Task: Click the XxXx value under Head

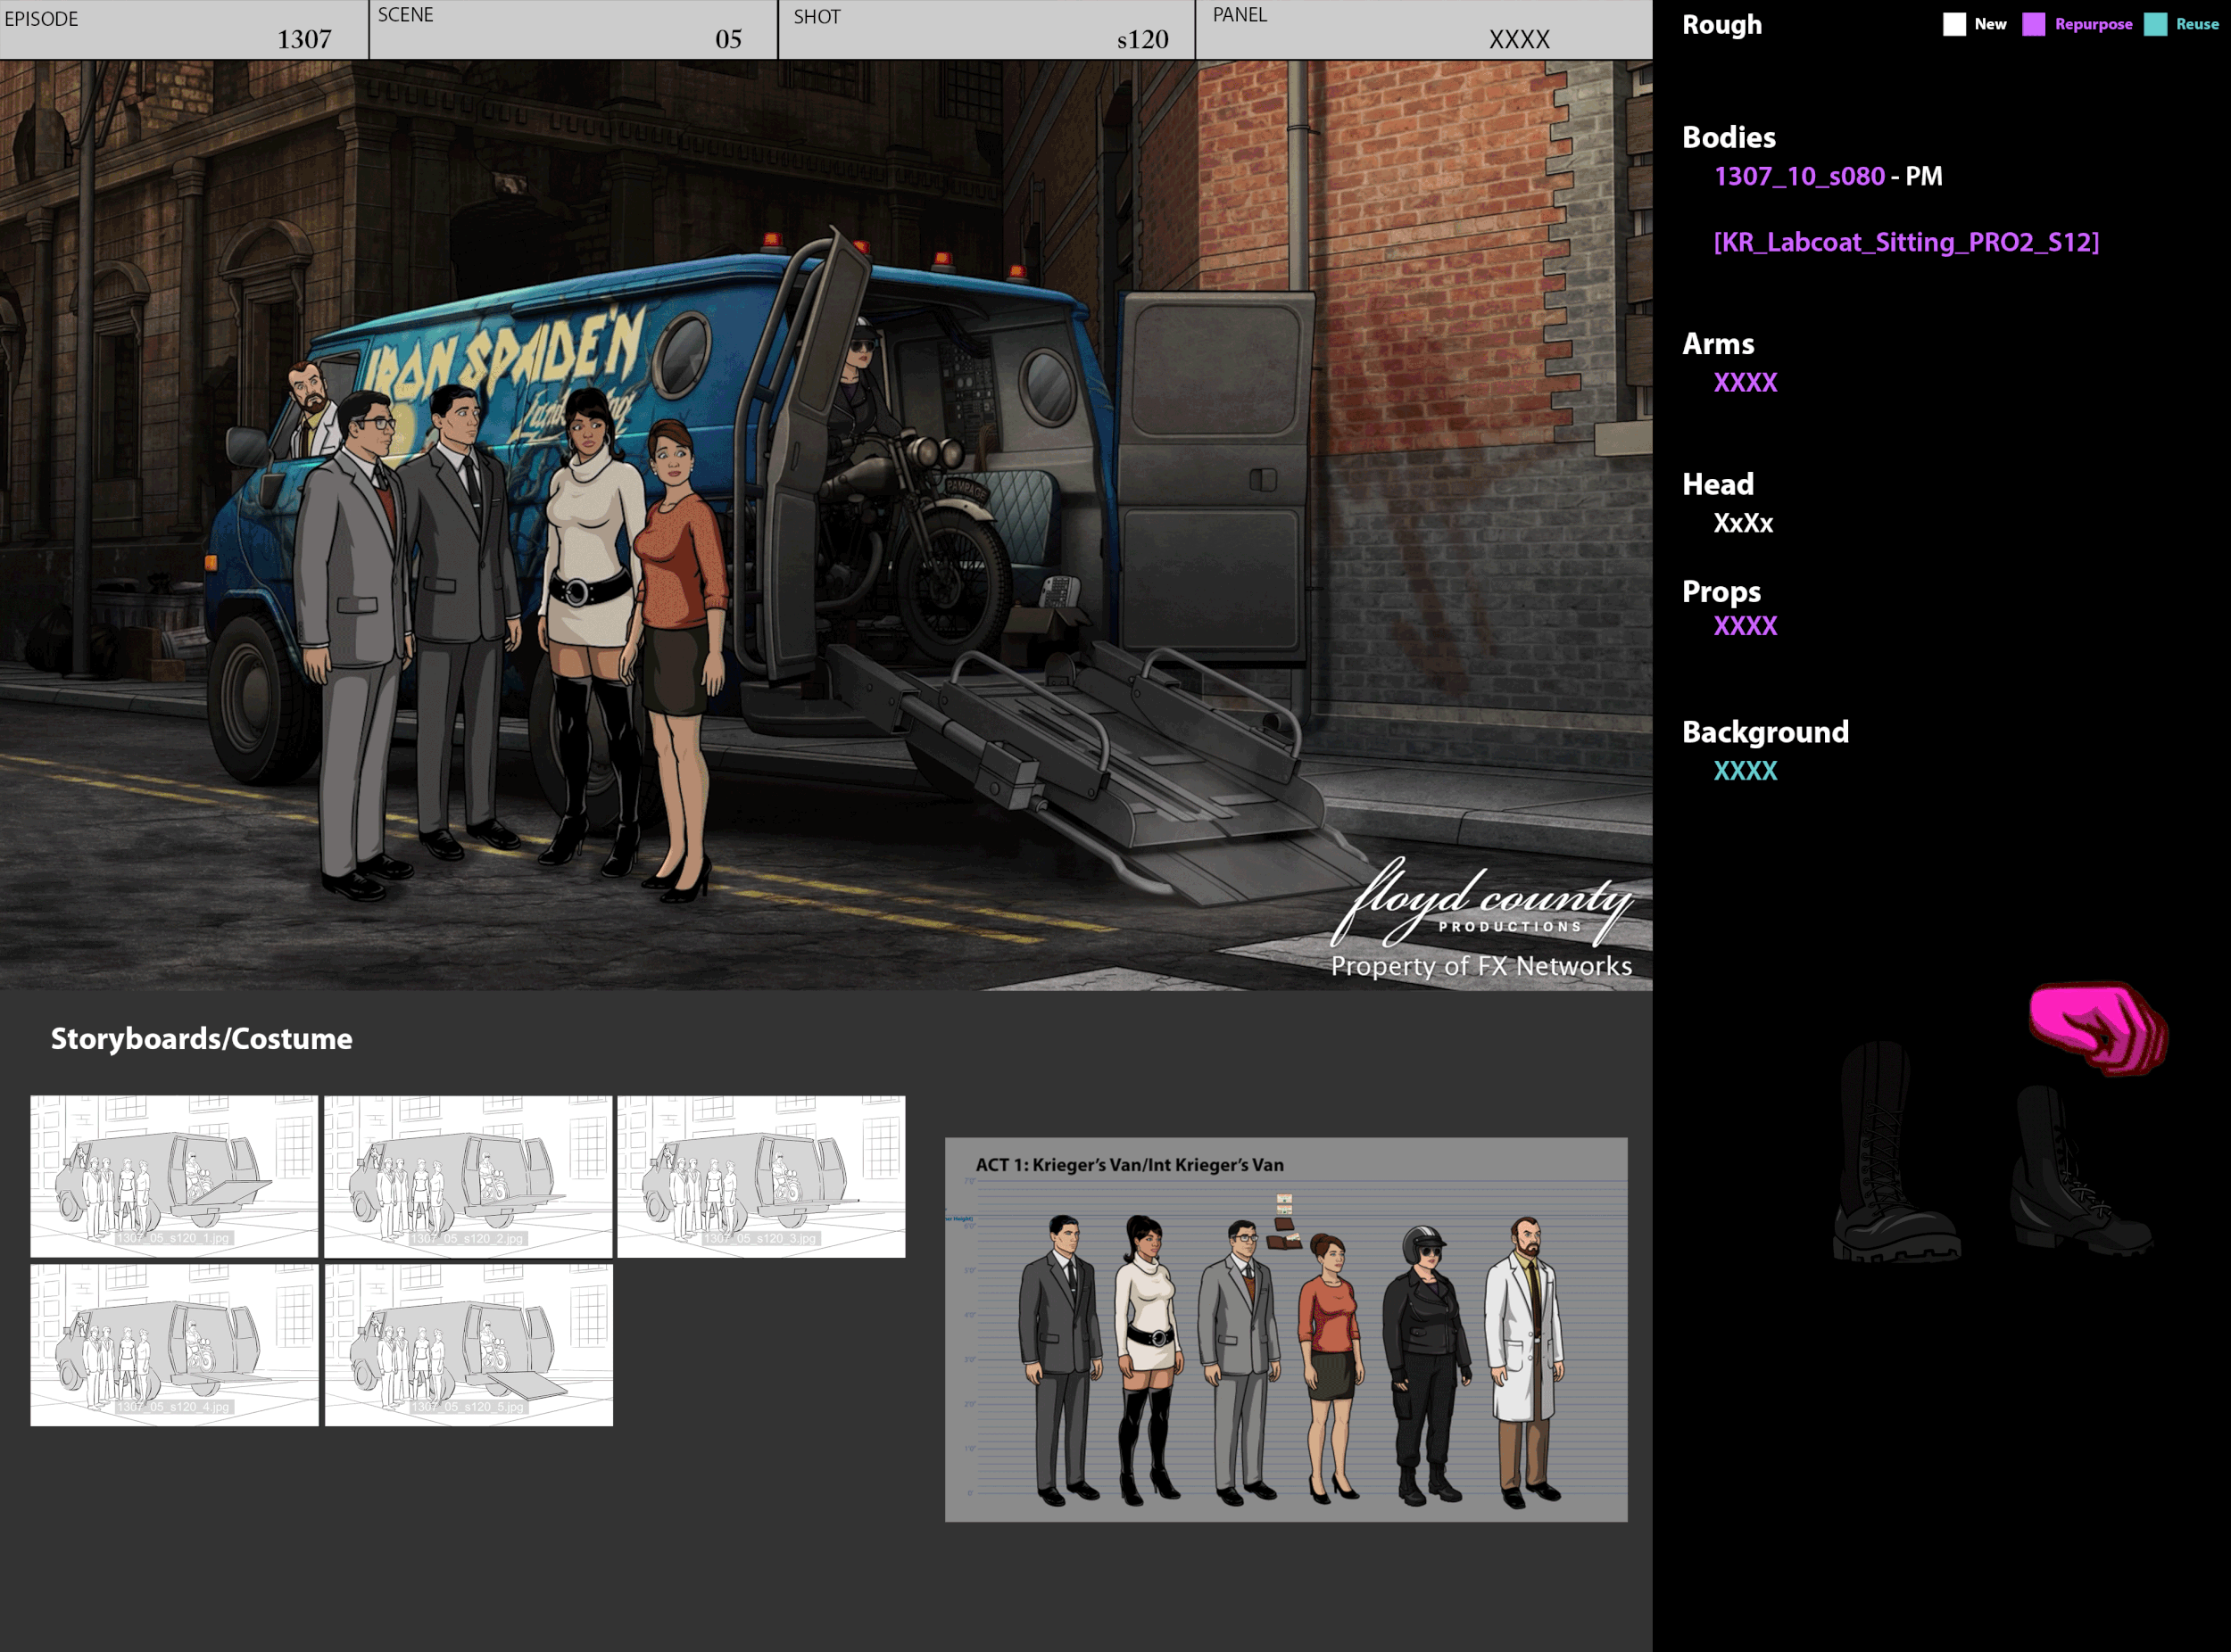Action: [x=1743, y=523]
